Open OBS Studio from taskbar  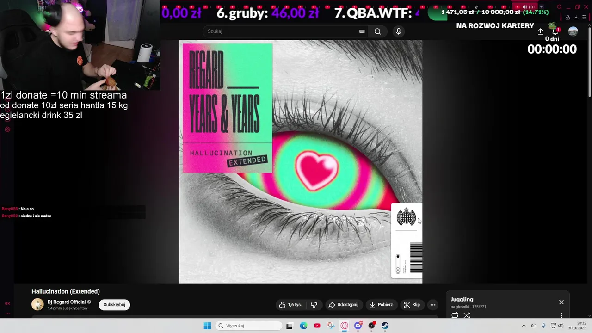[371, 326]
